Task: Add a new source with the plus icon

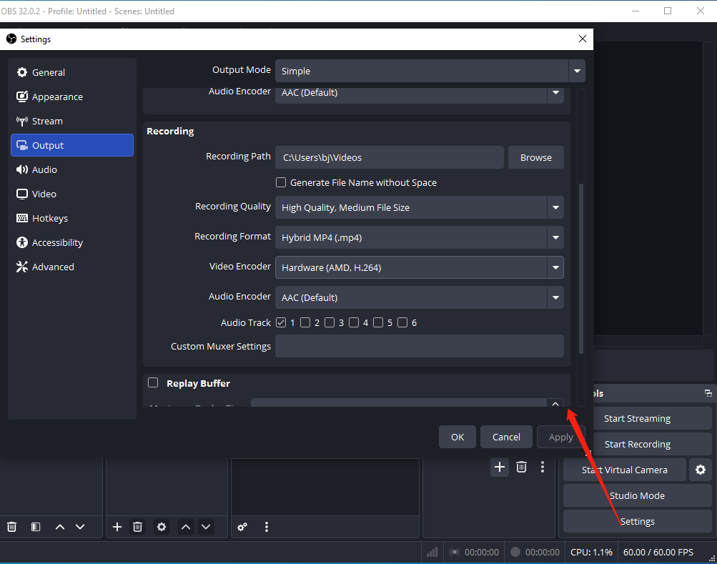Action: (117, 527)
